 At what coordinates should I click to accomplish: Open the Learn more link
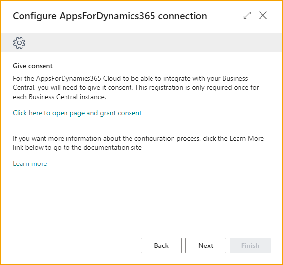pos(30,163)
